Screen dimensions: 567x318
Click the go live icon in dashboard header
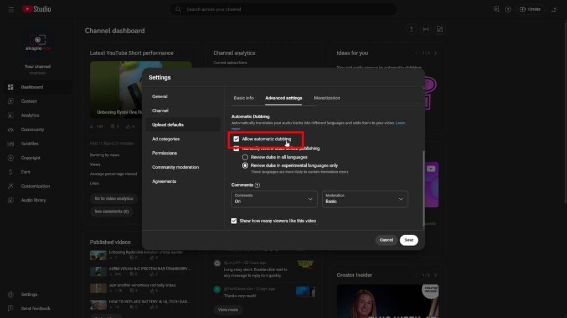click(x=425, y=29)
